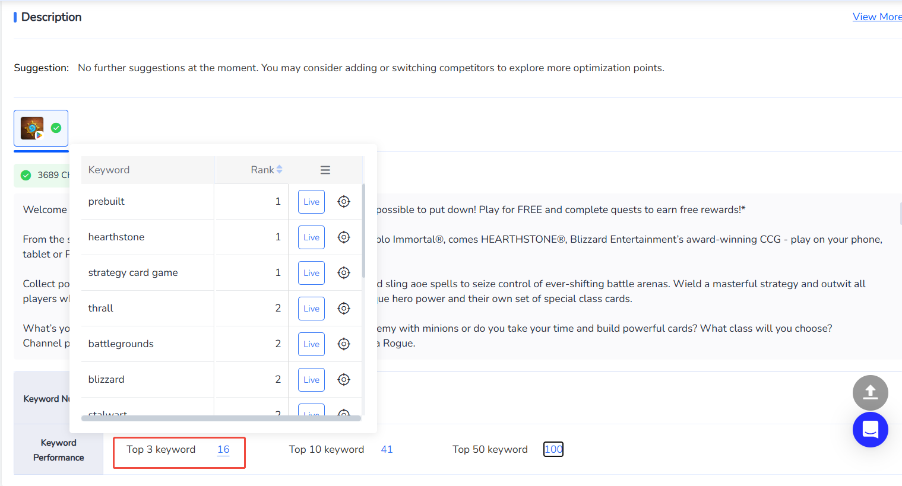The width and height of the screenshot is (902, 486).
Task: Select the 'thrall' keyword cell
Action: coord(148,309)
